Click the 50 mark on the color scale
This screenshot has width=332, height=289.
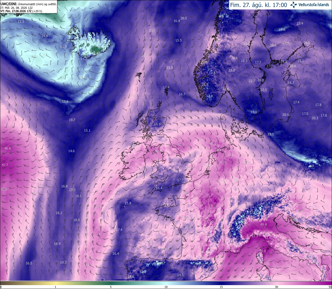point(330,287)
